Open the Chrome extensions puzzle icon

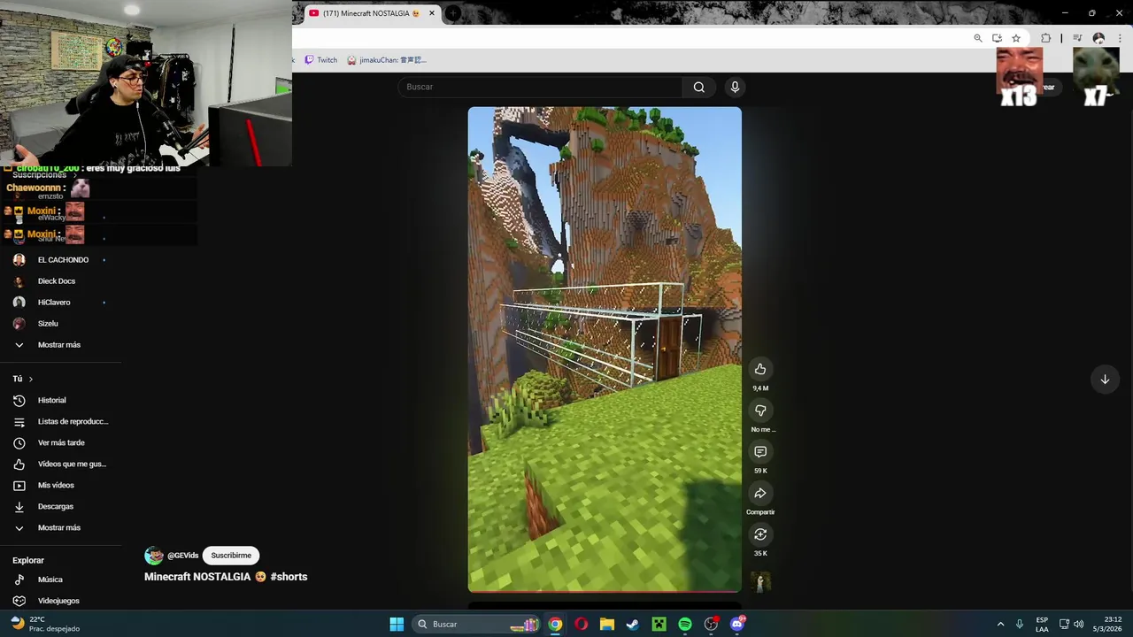click(x=1045, y=38)
